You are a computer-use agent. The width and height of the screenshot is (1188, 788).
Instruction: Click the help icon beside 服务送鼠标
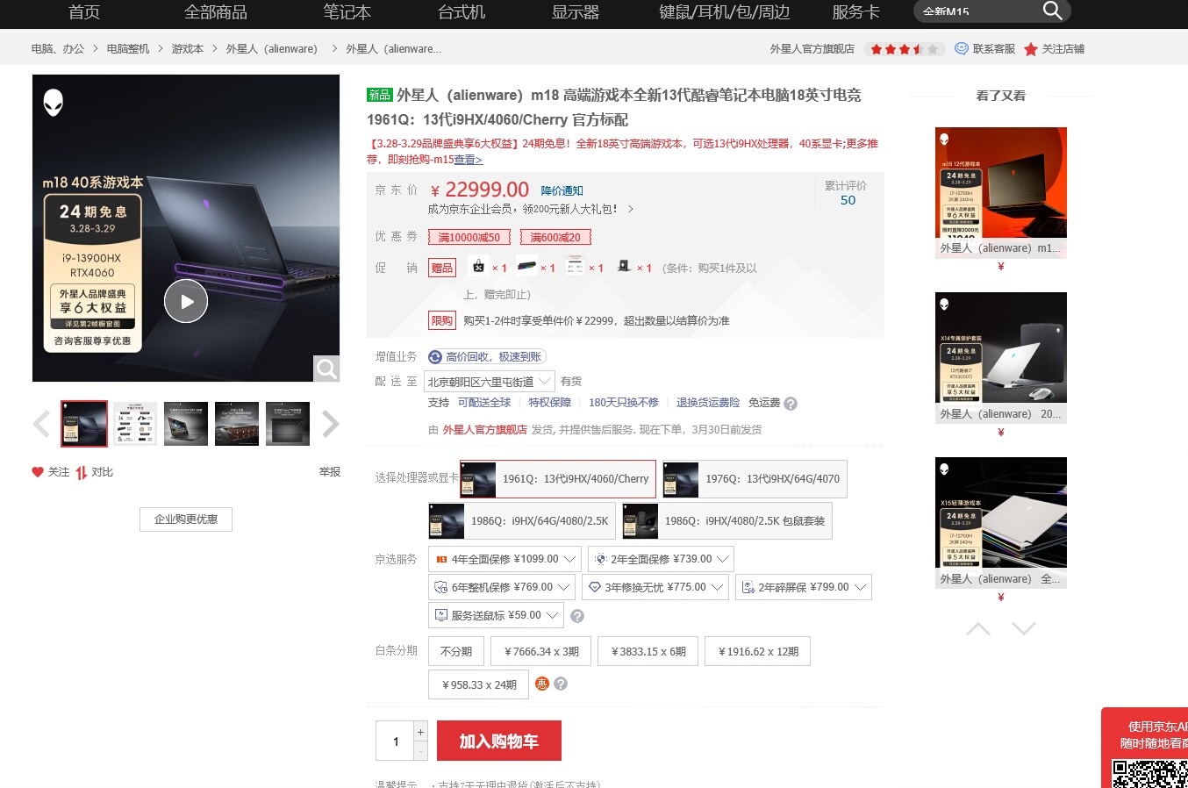click(x=577, y=616)
